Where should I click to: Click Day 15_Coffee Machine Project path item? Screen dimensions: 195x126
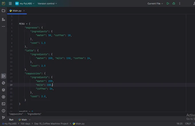click(51, 124)
